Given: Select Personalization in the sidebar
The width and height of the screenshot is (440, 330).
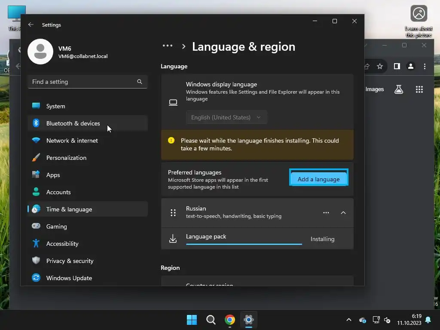Looking at the screenshot, I should pyautogui.click(x=88, y=158).
